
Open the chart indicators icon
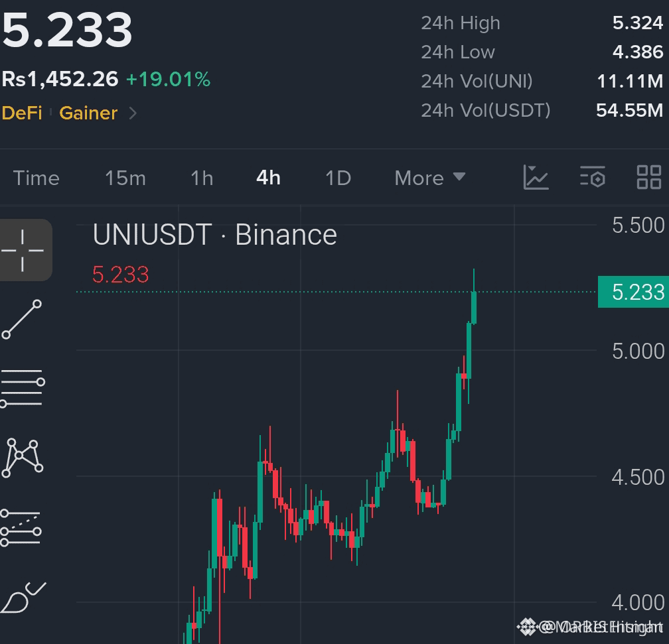pos(536,178)
